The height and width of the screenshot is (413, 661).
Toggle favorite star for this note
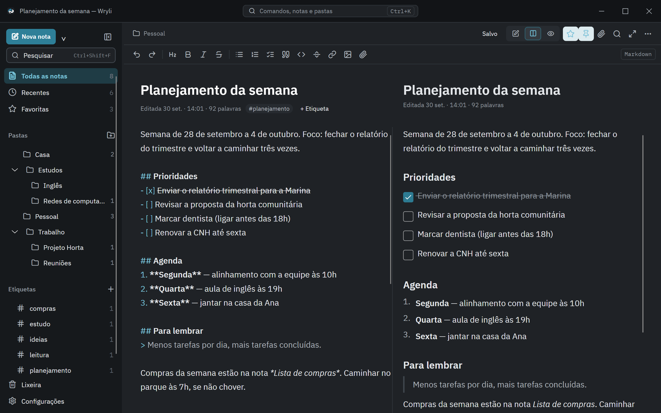coord(570,34)
